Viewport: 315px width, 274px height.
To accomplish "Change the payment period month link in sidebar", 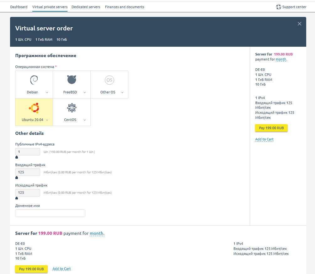I will pyautogui.click(x=281, y=59).
